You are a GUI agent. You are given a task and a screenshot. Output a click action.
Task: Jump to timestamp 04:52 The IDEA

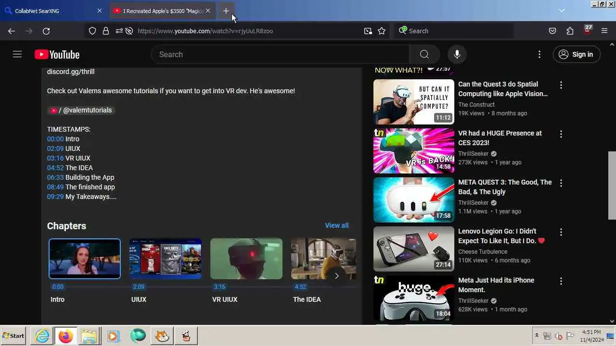(55, 168)
